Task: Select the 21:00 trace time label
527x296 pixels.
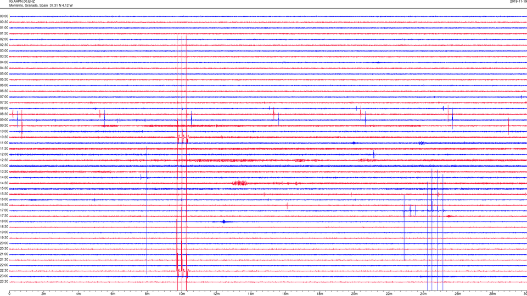Action: pos(4,254)
